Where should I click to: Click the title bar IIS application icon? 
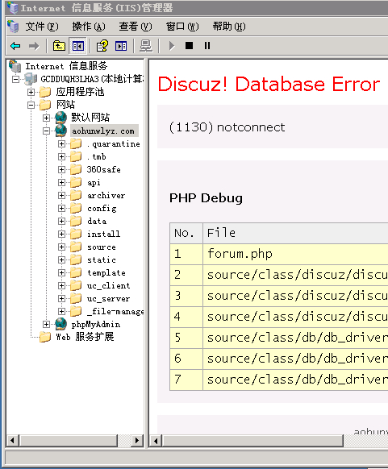[13, 8]
